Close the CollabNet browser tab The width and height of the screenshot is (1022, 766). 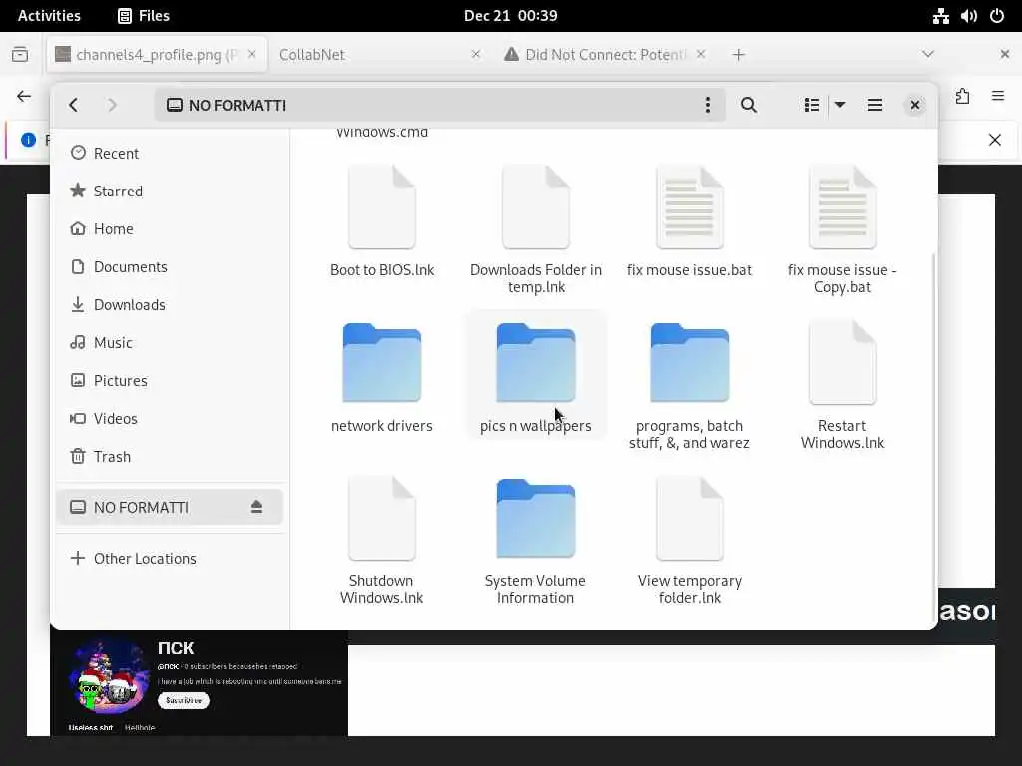pyautogui.click(x=476, y=54)
